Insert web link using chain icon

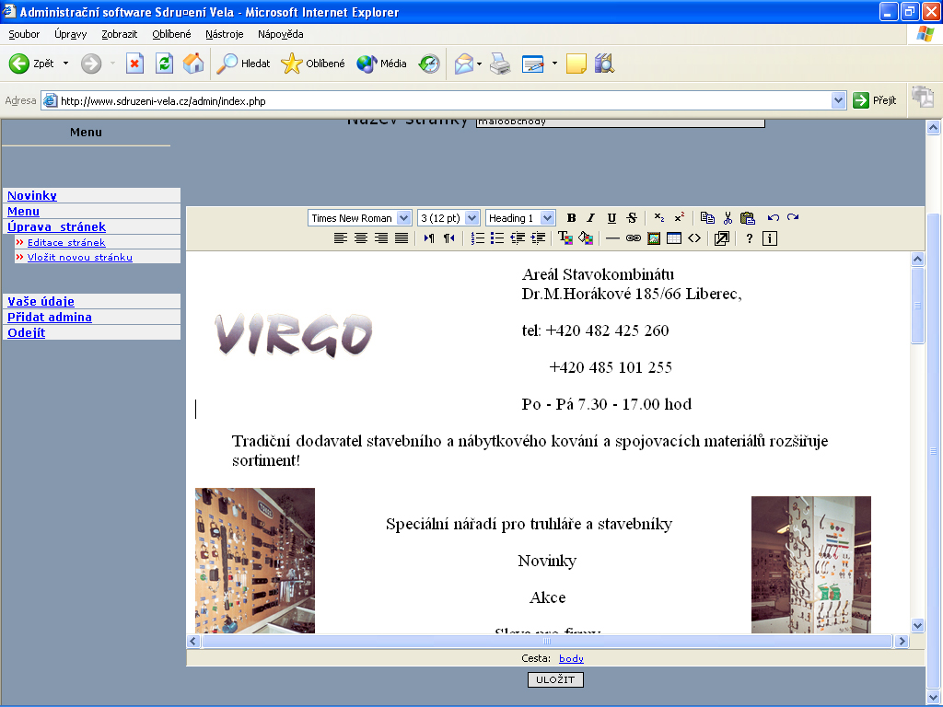633,238
